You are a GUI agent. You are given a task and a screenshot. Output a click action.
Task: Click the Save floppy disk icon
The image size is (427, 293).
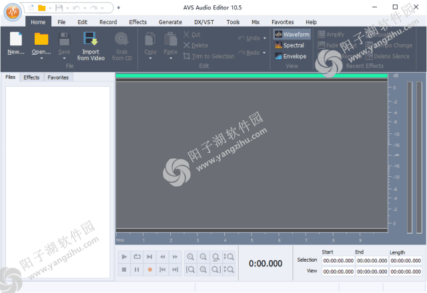point(64,39)
